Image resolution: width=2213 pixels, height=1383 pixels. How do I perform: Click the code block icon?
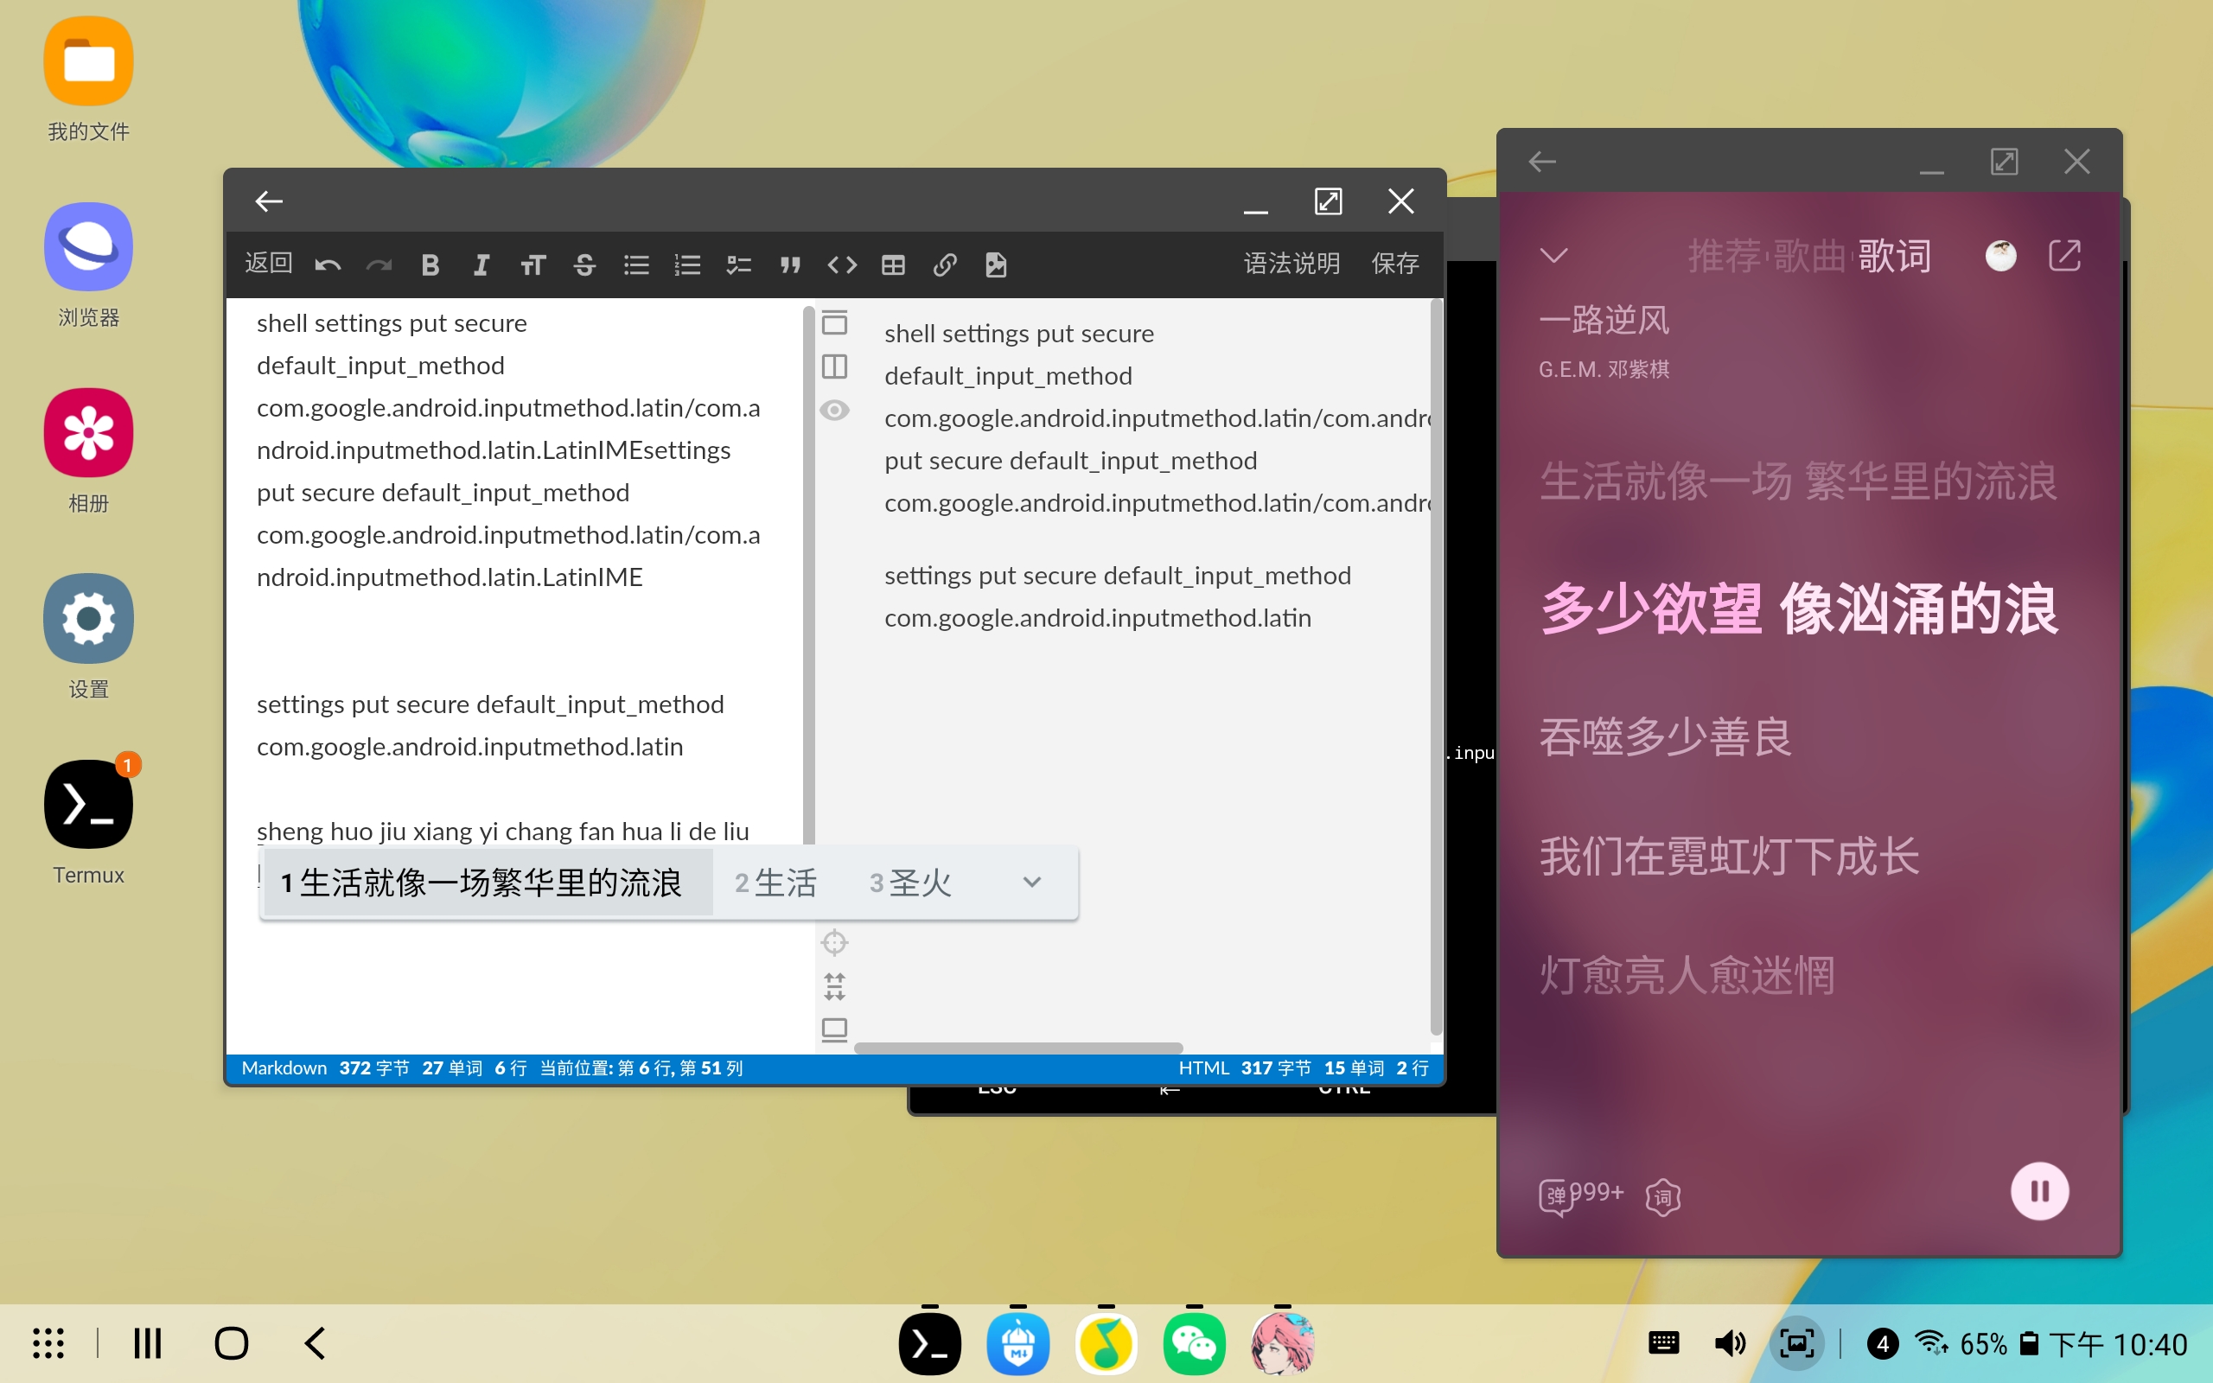(842, 264)
